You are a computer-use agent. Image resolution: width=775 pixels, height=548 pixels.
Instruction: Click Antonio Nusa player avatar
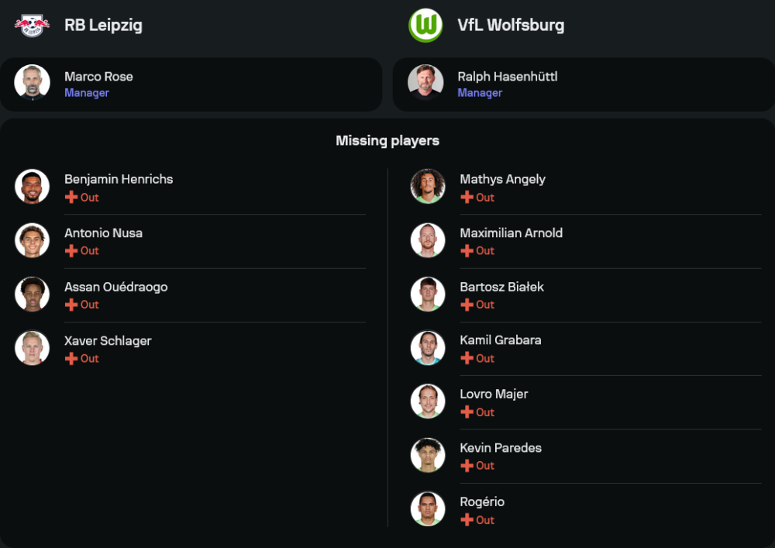(x=32, y=240)
